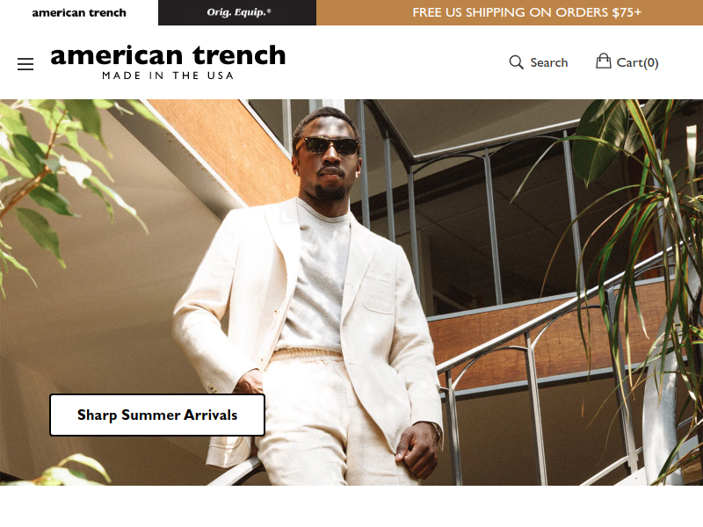
Task: Open the hamburger navigation menu
Action: [25, 64]
